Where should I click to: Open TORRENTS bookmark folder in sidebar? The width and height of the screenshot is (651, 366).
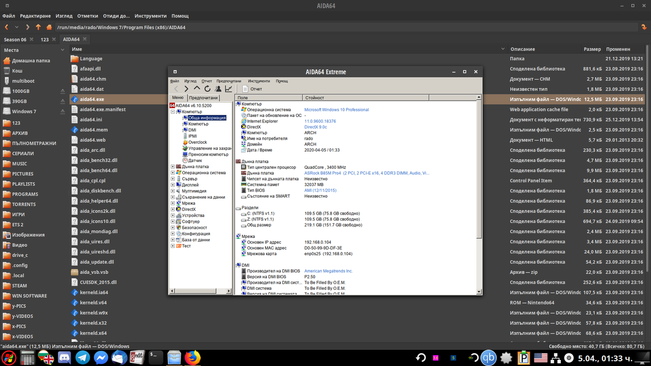point(24,204)
